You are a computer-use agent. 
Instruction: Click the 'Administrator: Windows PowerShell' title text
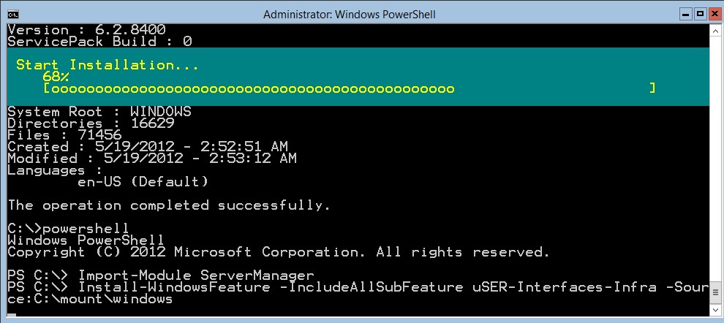coord(349,15)
